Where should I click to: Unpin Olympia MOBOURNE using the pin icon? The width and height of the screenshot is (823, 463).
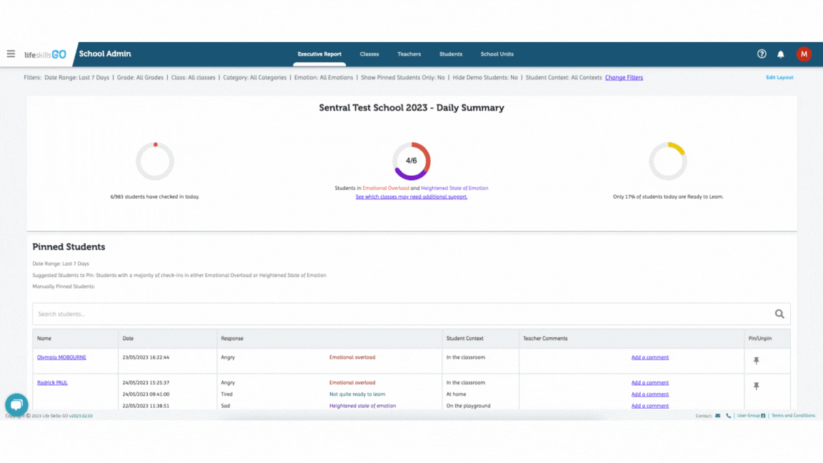pyautogui.click(x=757, y=361)
